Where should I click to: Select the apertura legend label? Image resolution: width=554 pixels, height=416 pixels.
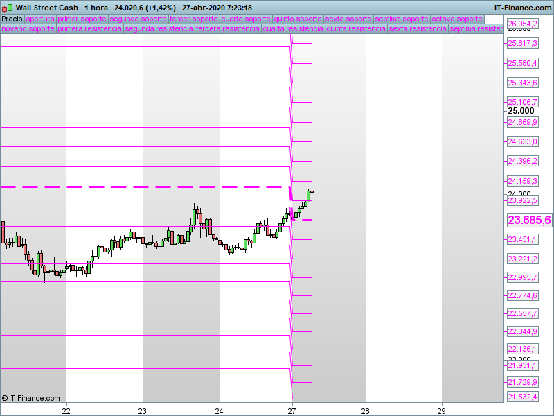point(40,19)
